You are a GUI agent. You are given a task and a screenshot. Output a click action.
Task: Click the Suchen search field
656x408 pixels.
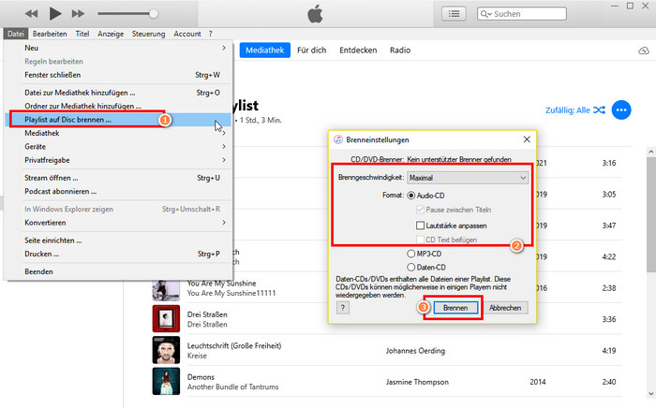tap(522, 14)
